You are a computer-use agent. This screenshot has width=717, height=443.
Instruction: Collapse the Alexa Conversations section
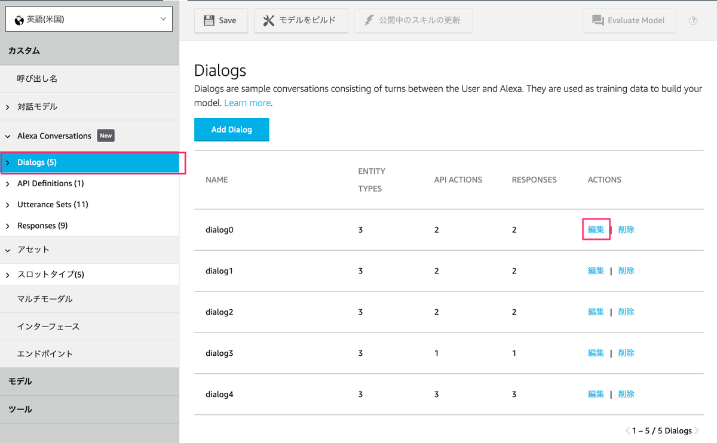8,136
